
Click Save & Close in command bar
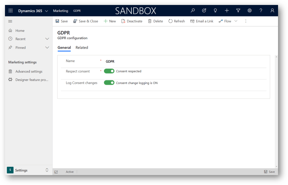point(86,21)
